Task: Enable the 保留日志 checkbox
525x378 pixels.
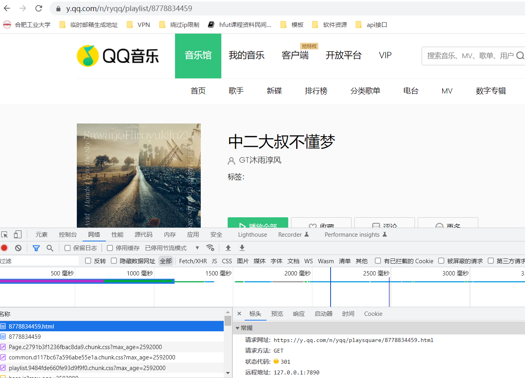Action: pos(68,248)
